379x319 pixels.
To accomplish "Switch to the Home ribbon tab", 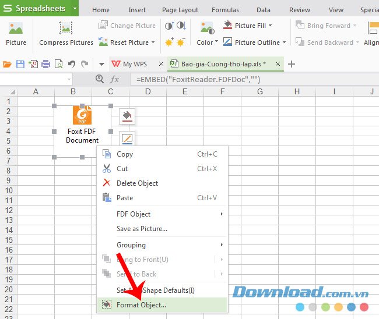I will tap(101, 10).
